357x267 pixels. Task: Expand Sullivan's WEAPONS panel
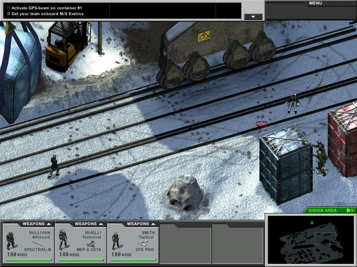(36, 224)
